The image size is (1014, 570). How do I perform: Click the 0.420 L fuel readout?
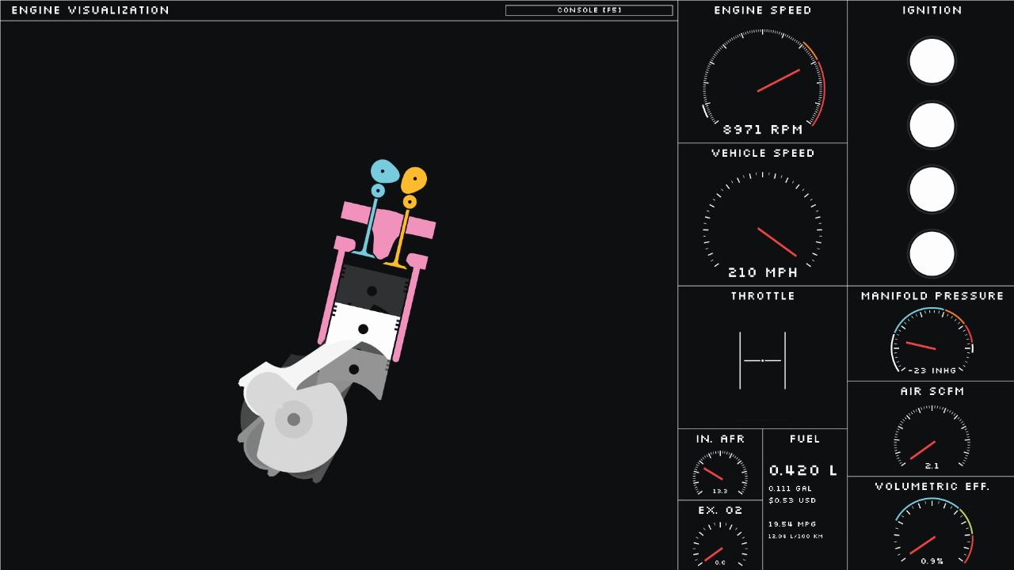pos(802,470)
